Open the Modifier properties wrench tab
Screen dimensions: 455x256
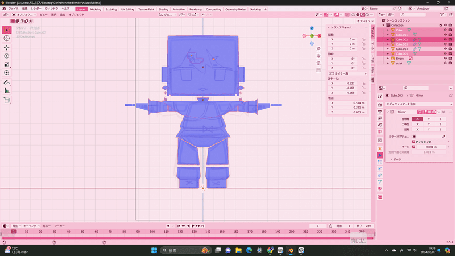point(380,155)
